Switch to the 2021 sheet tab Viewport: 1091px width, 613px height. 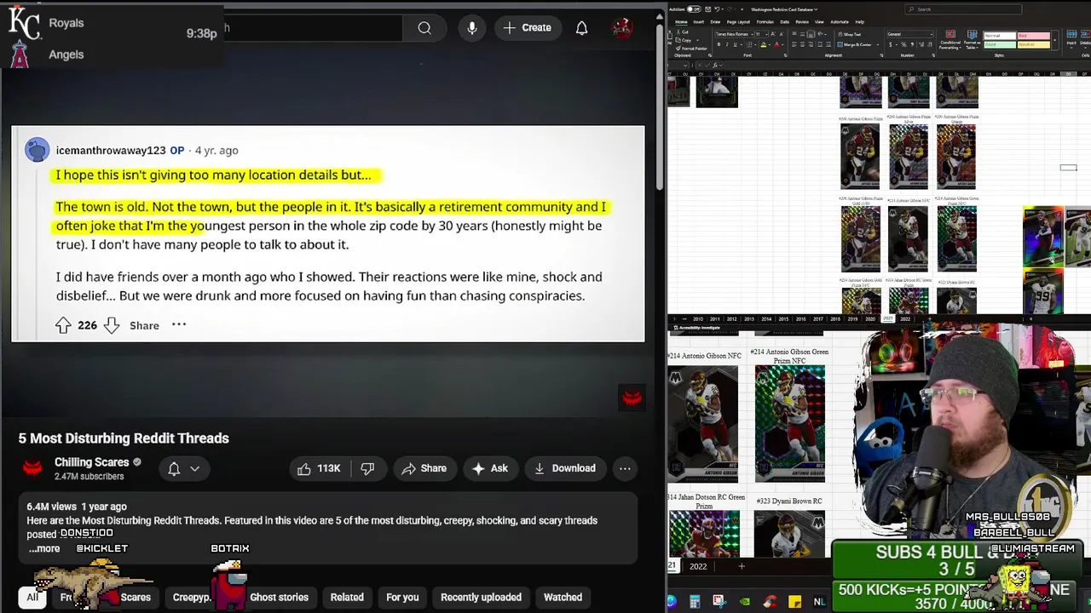pos(887,318)
